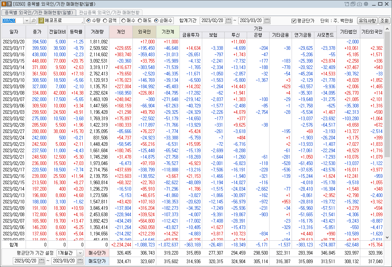Click the orange number 1 window icon
This screenshot has width=392, height=267.
point(4,4)
